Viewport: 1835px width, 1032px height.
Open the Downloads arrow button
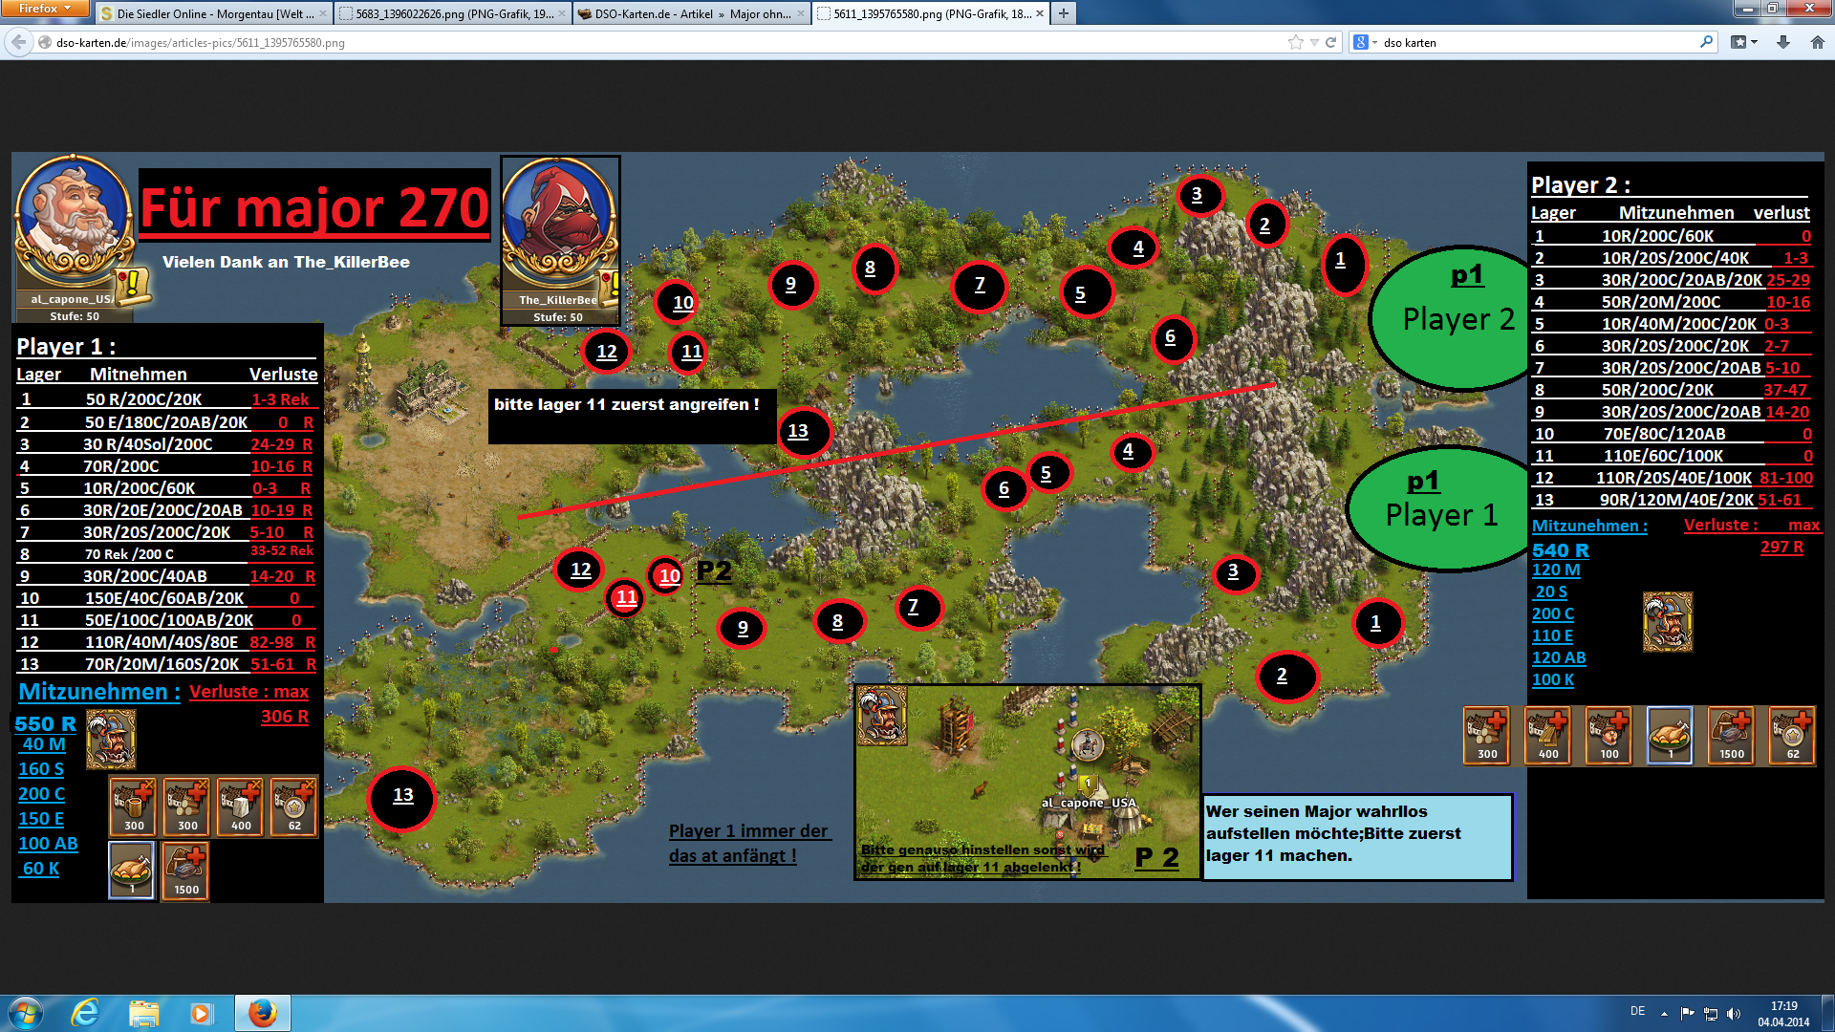pos(1783,42)
